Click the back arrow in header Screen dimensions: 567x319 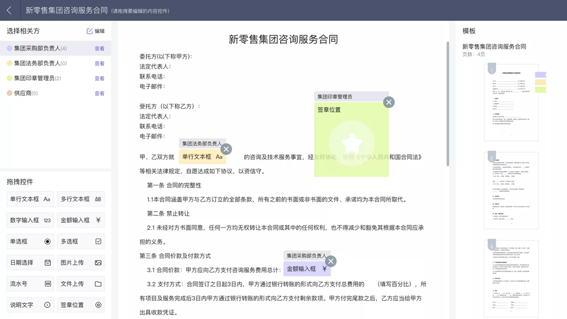(10, 10)
